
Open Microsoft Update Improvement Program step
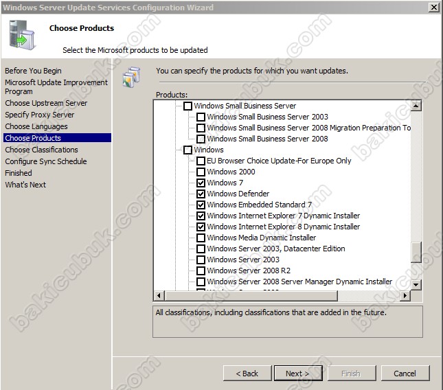tap(56, 87)
